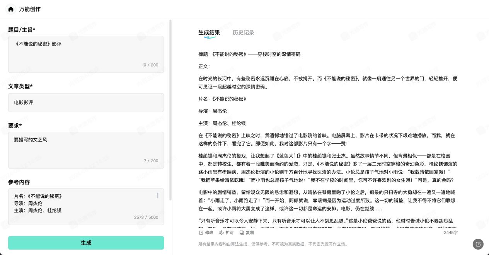Click inside the 参考内容 text area
Image resolution: width=489 pixels, height=255 pixels.
86,207
